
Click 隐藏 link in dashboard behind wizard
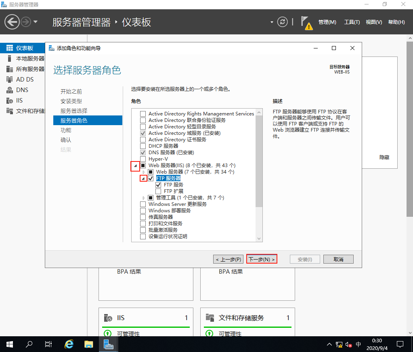[x=384, y=157]
